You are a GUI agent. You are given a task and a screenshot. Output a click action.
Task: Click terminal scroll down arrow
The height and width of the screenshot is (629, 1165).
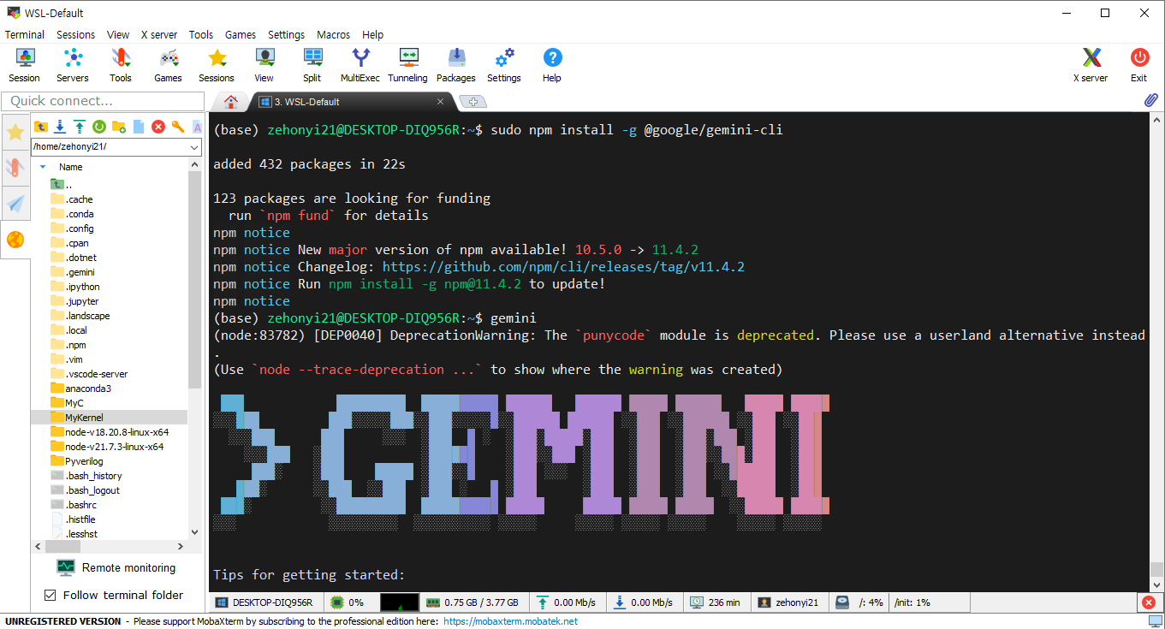click(x=1156, y=584)
